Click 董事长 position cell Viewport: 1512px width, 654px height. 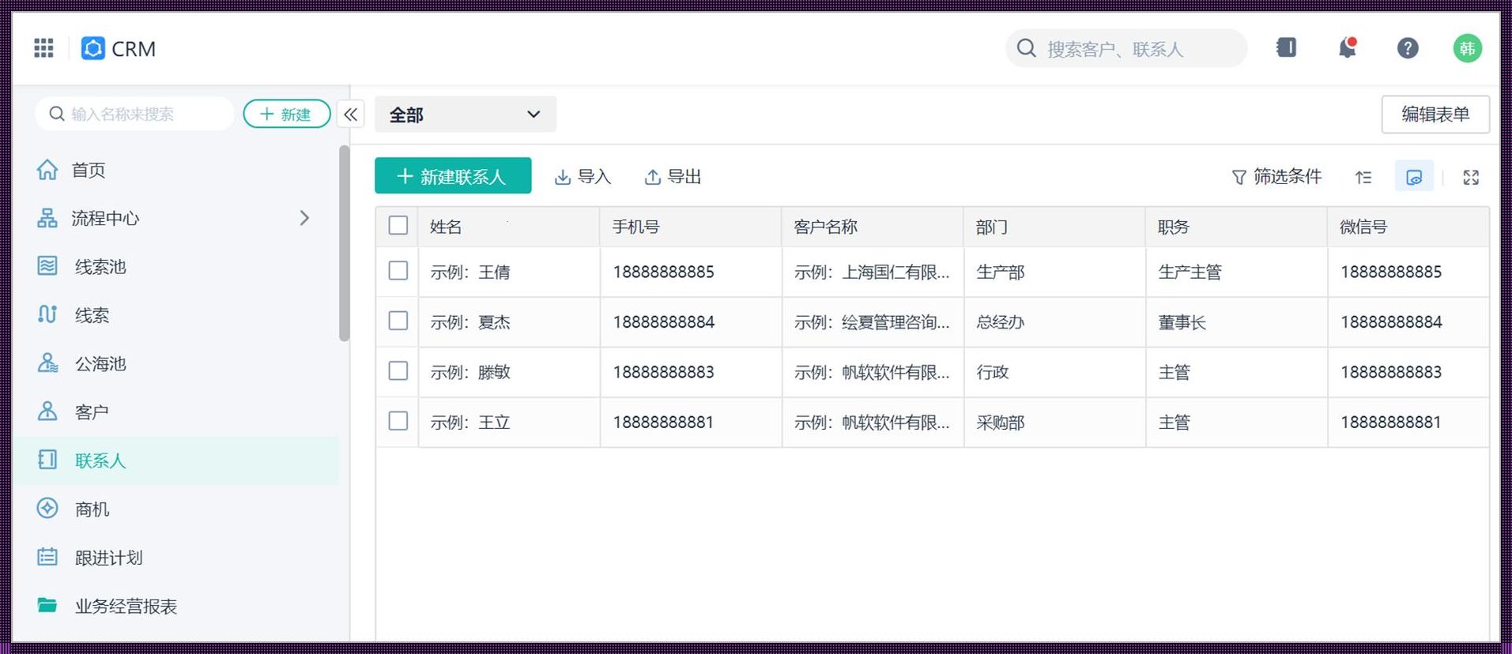(1236, 322)
